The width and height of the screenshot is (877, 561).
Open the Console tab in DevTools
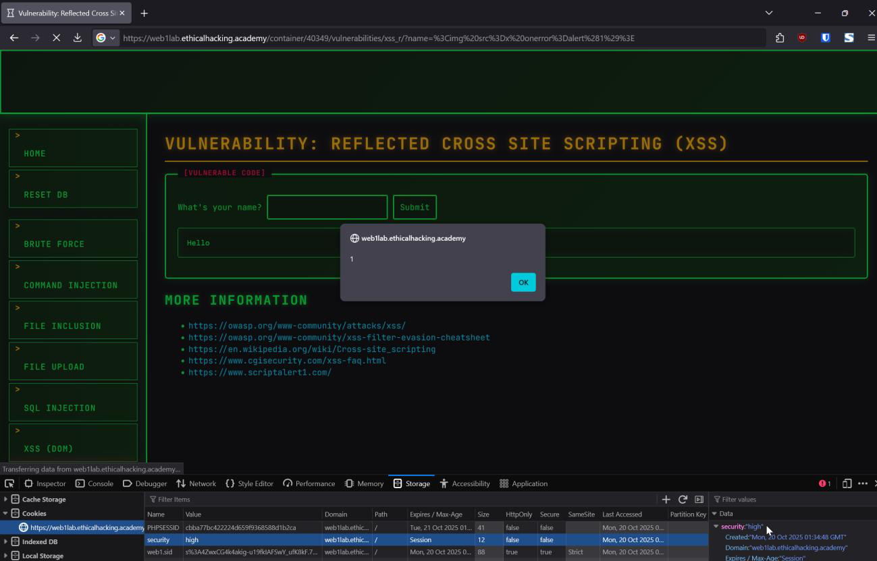click(x=94, y=483)
